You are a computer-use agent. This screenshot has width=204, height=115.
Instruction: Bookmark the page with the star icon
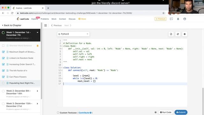pyautogui.click(x=164, y=13)
